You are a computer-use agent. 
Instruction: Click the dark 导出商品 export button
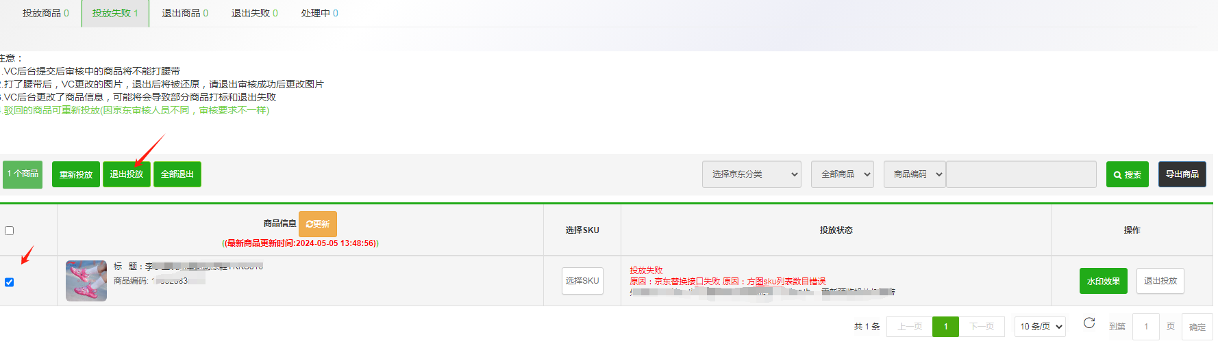pos(1182,174)
